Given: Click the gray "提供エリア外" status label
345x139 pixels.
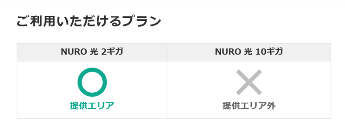Looking at the screenshot, I should [x=249, y=105].
